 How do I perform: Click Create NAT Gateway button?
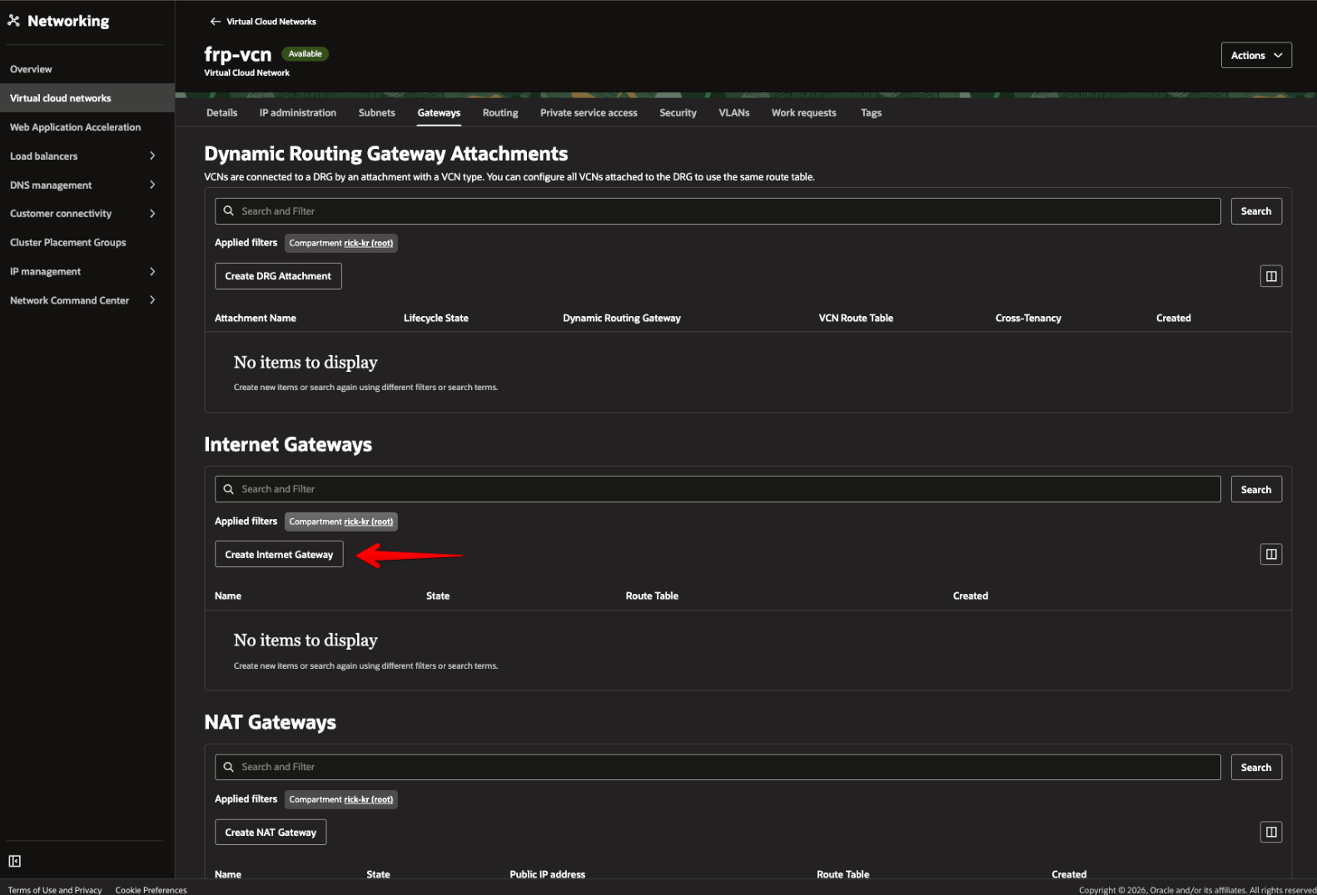tap(271, 833)
